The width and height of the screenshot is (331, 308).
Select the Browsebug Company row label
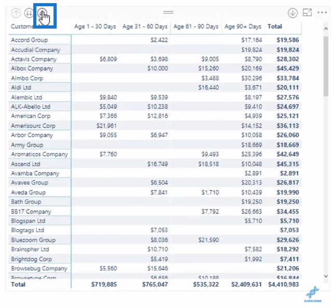click(39, 269)
